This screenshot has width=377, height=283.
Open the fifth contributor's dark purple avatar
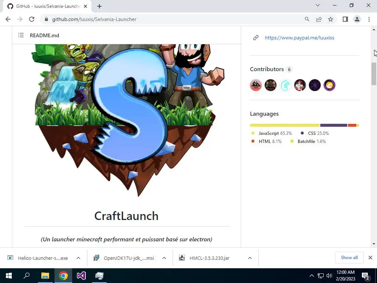point(315,85)
